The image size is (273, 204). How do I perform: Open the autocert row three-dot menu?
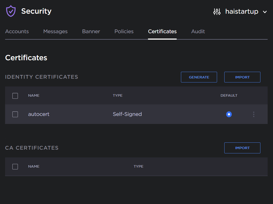pos(253,114)
